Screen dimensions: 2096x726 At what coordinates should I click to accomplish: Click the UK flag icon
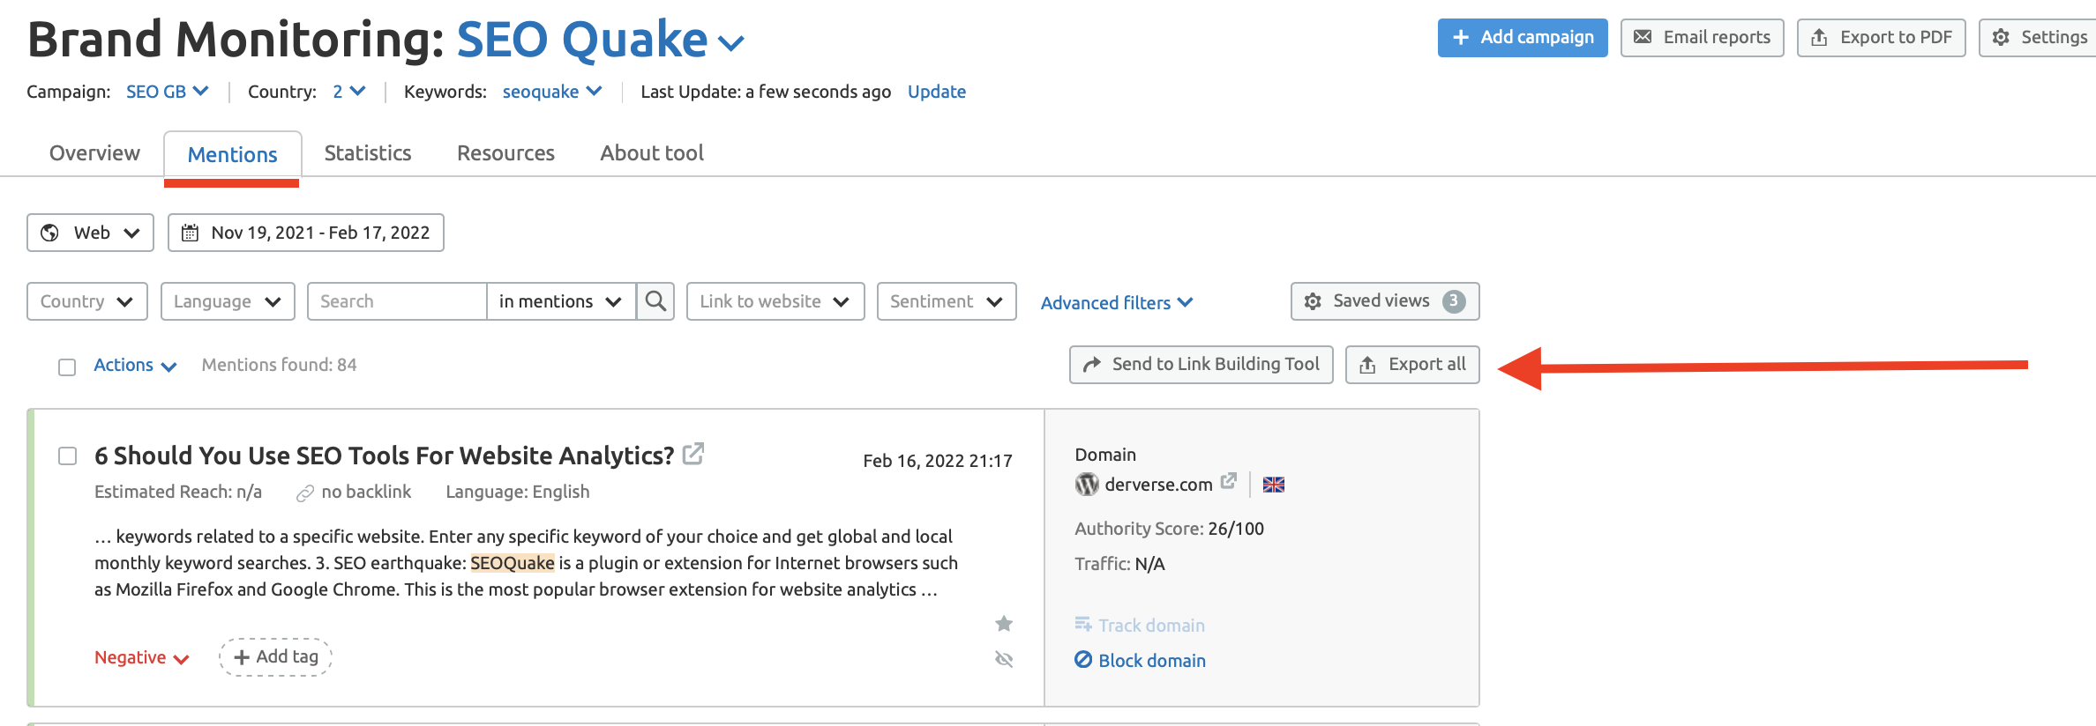1274,485
